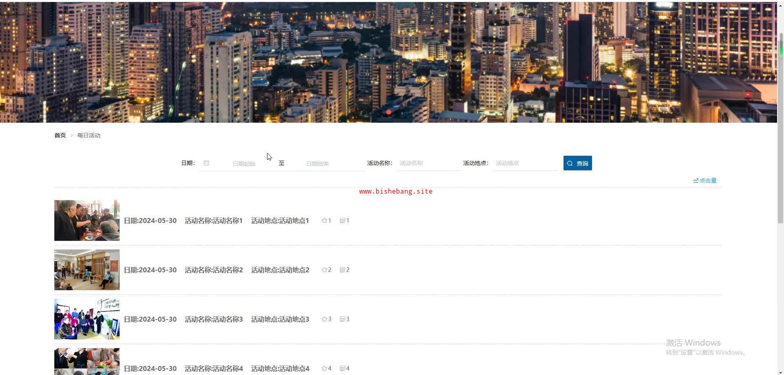784x375 pixels.
Task: Click the text 活动地点:活动地点4
Action: coord(280,368)
